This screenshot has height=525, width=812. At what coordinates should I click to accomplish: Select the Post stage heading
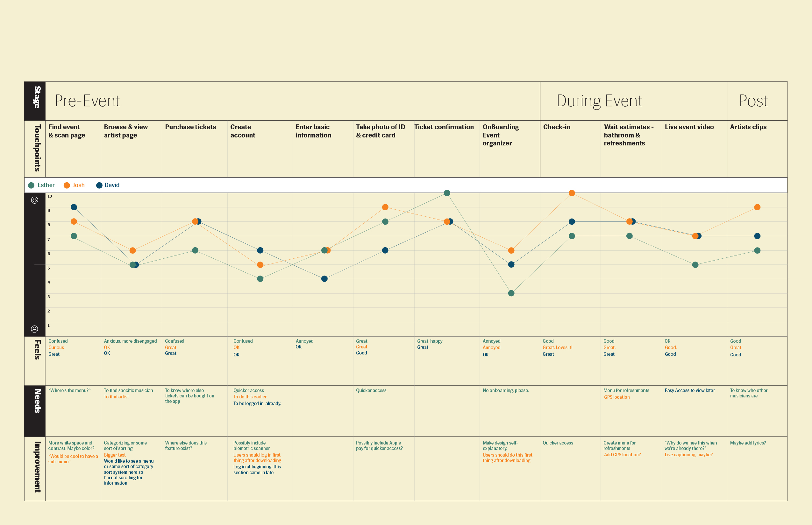[x=753, y=101]
